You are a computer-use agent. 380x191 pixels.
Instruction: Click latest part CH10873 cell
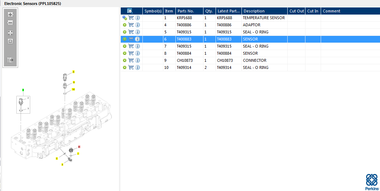click(229, 60)
